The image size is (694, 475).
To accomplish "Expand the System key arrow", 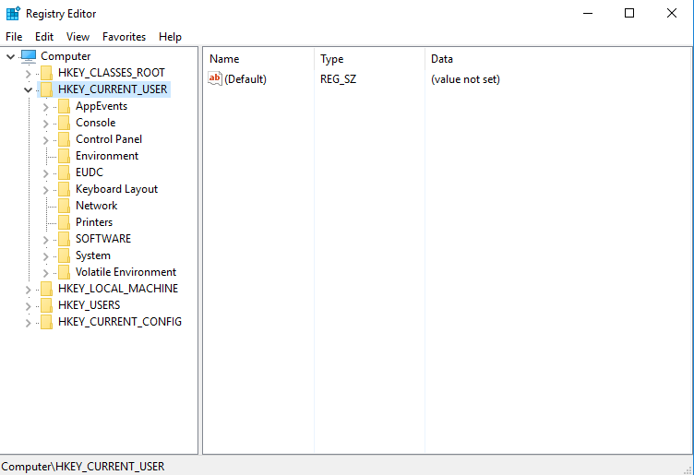I will coord(45,256).
